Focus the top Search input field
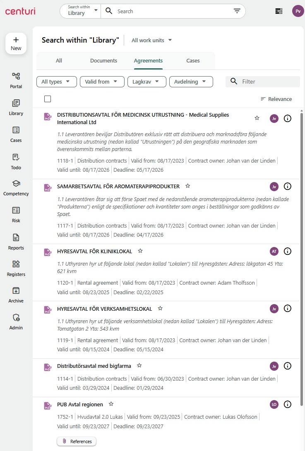Viewport: 305px width, 451px height. coord(173,11)
